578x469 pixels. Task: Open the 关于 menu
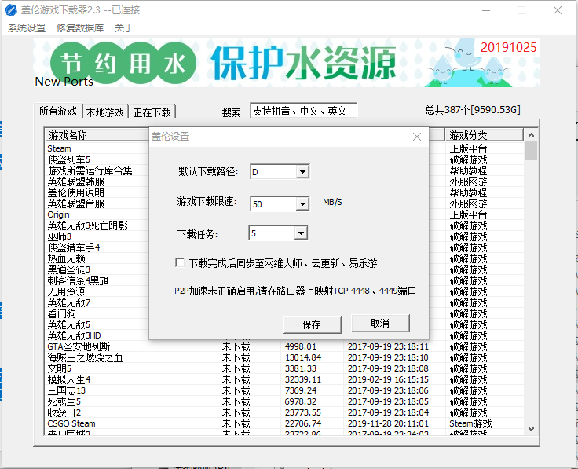click(124, 28)
